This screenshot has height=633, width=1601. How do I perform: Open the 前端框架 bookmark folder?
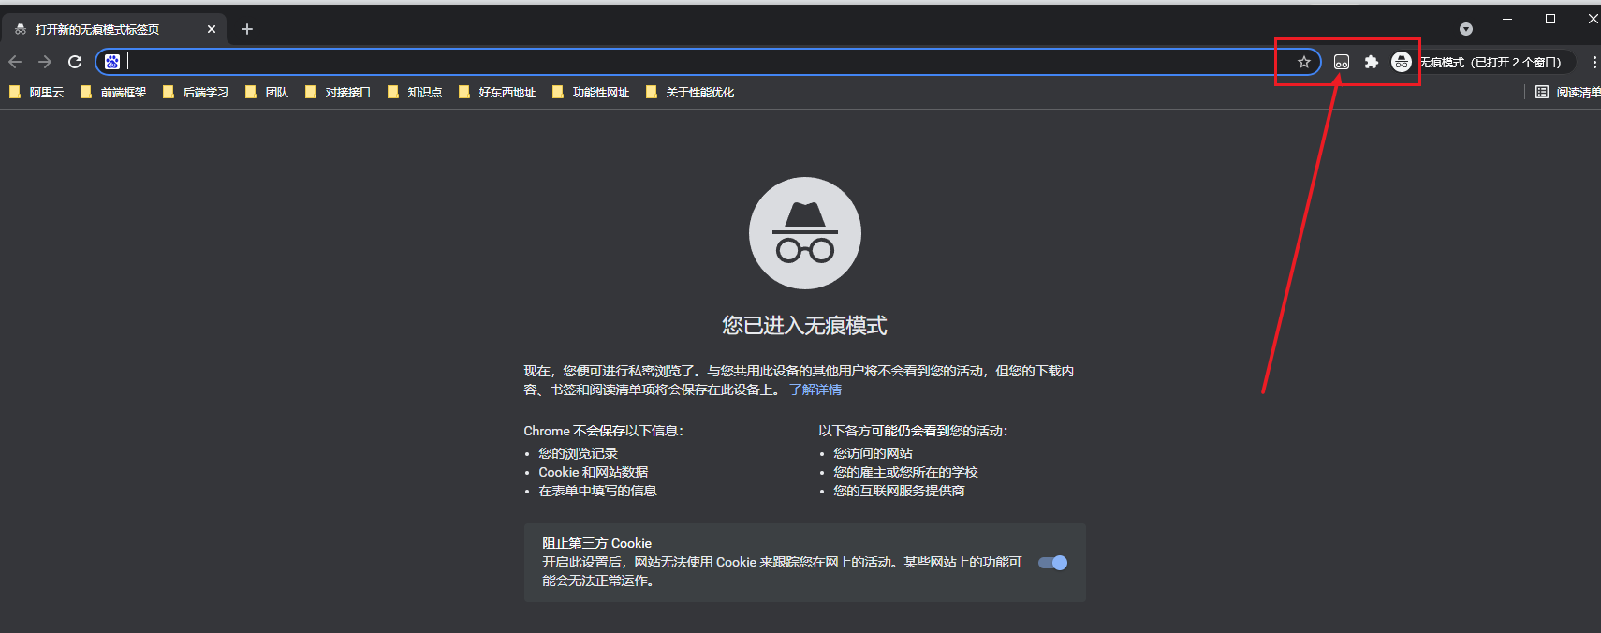113,92
